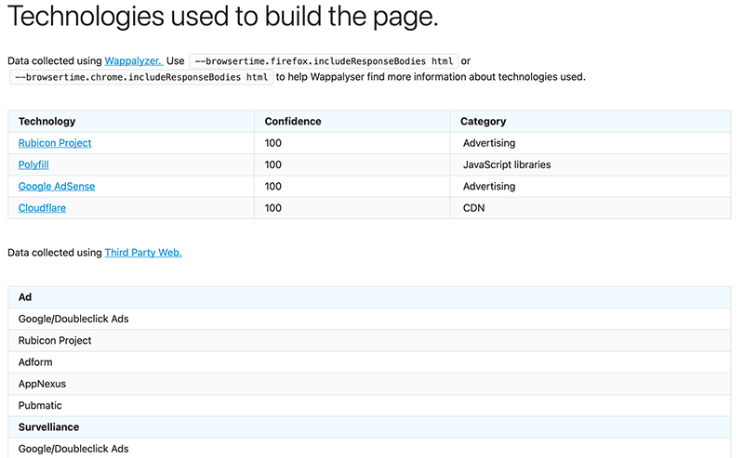Click the 'Technologies used to build the page' heading

(223, 17)
